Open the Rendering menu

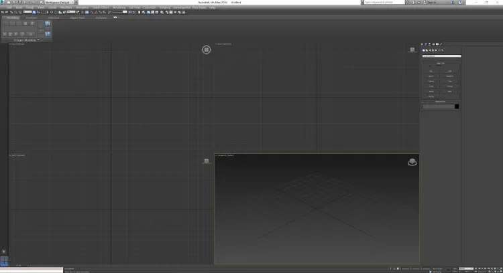pos(119,7)
